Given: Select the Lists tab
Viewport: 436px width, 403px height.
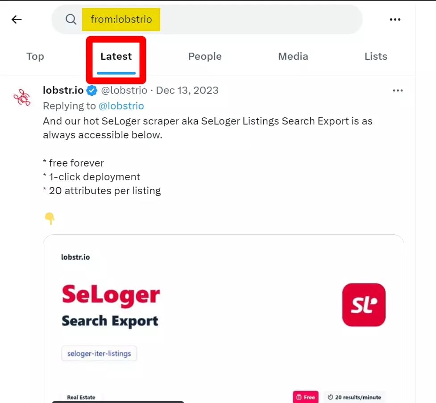Looking at the screenshot, I should click(x=375, y=56).
